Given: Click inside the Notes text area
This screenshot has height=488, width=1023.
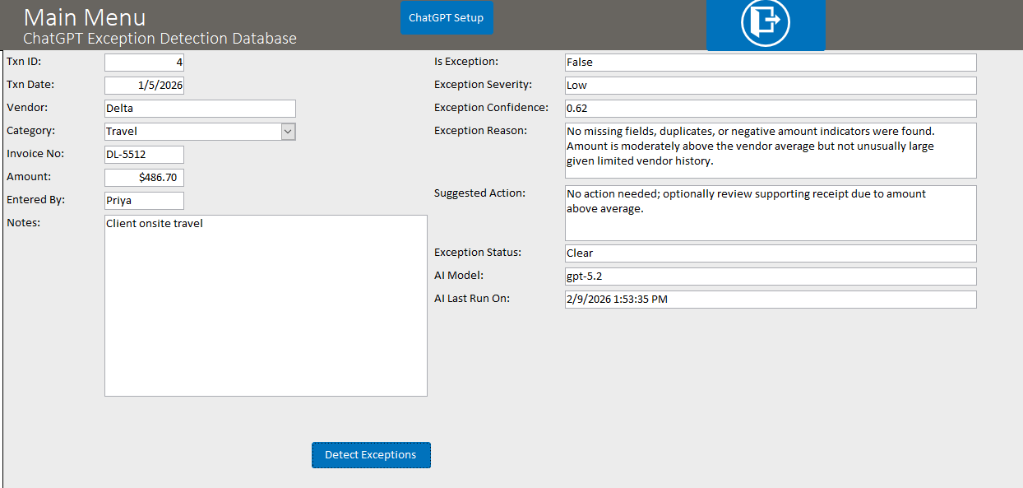Looking at the screenshot, I should [x=266, y=305].
